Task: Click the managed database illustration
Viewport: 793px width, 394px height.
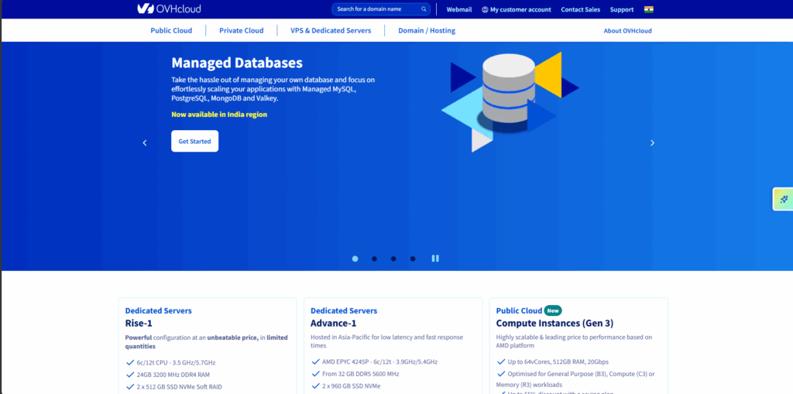Action: coord(510,101)
